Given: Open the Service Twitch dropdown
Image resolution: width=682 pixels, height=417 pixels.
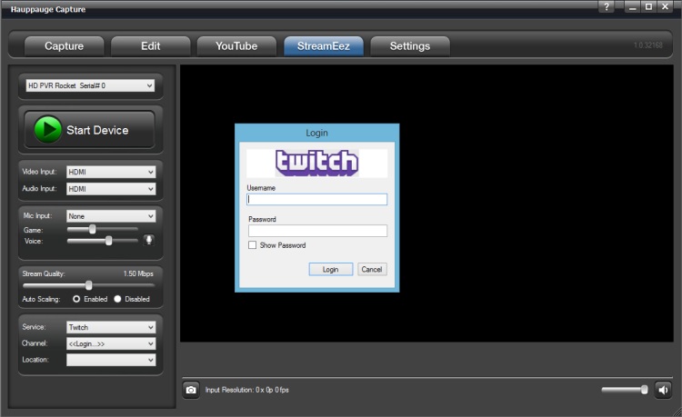Looking at the screenshot, I should click(x=111, y=327).
